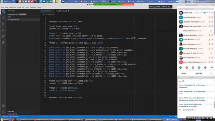
Task: Open the Run and Debug view
Action: pos(3,30)
